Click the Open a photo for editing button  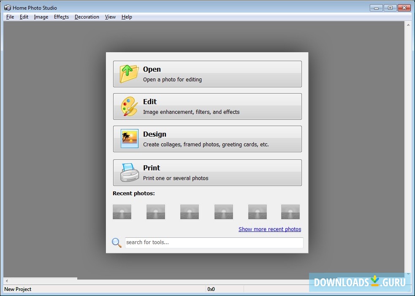coord(207,74)
